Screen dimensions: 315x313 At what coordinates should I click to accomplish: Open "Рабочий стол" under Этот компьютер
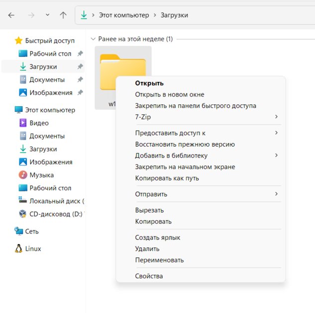[50, 188]
